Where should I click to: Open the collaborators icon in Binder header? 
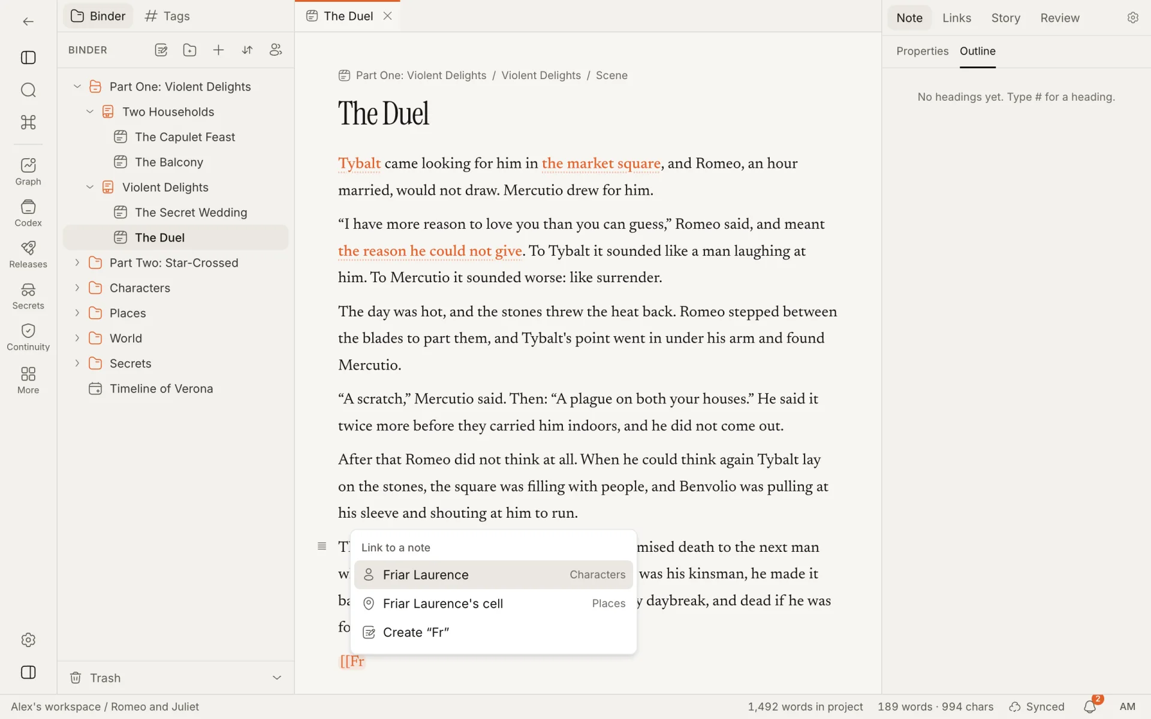pyautogui.click(x=276, y=50)
